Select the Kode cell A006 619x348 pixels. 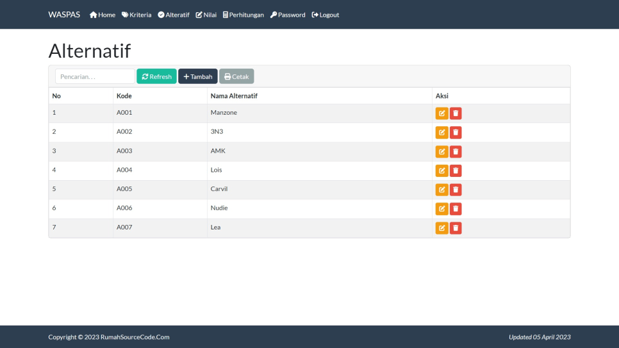pyautogui.click(x=124, y=208)
